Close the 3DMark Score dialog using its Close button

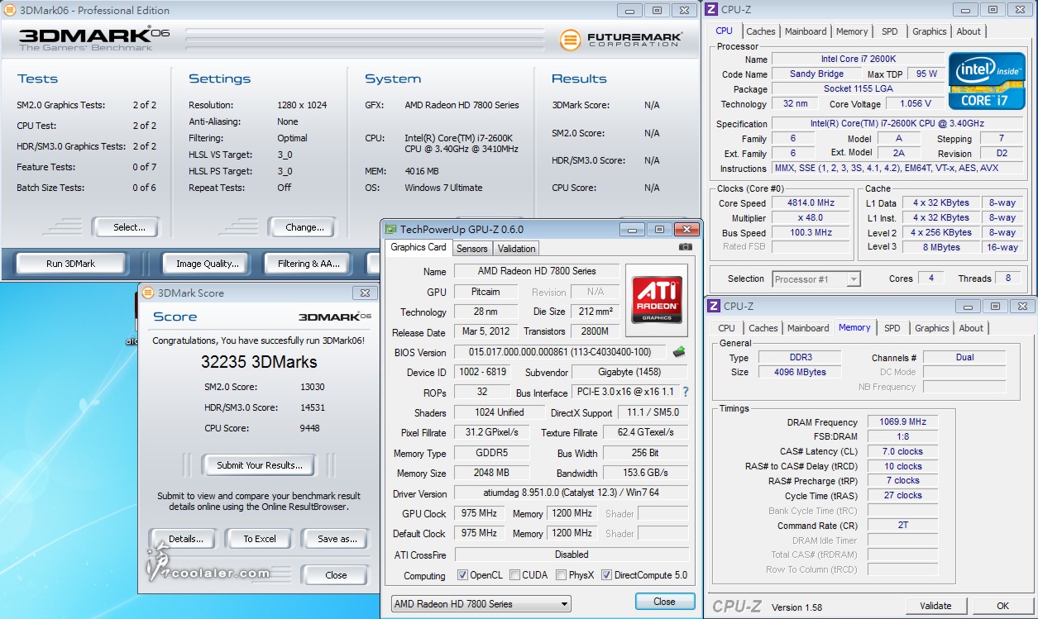point(336,575)
